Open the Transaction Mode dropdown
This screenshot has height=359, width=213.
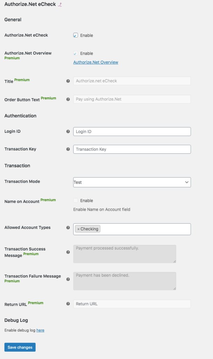point(132,182)
